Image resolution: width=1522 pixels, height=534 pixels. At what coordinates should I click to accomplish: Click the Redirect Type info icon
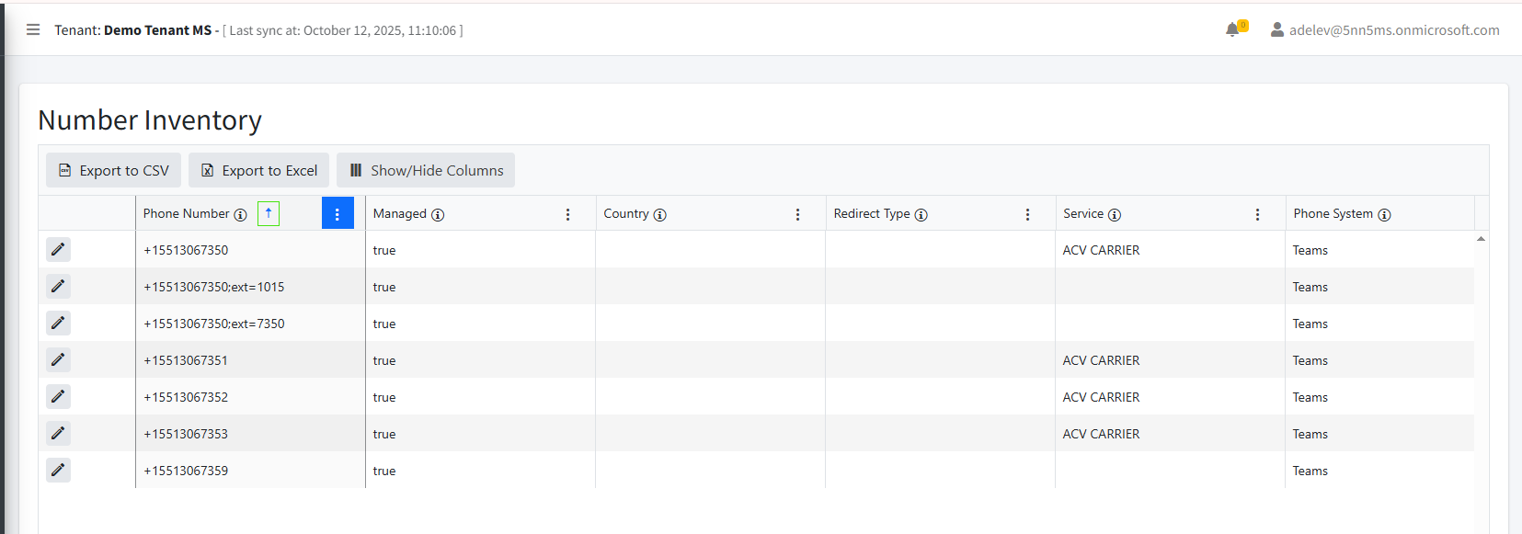[921, 214]
